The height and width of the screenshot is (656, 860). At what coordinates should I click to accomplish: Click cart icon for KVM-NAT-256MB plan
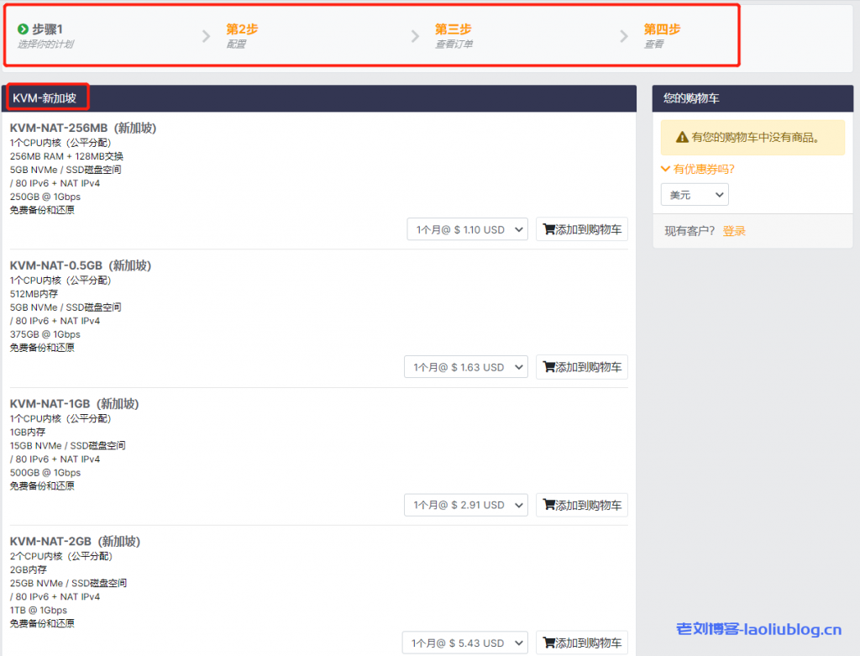[x=549, y=229]
